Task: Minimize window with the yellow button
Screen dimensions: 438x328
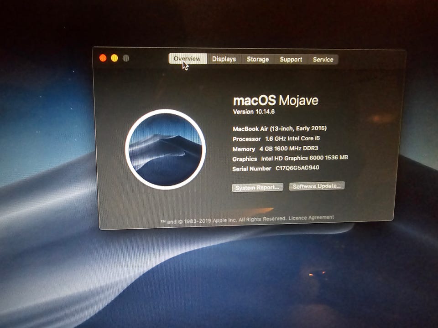Action: (x=114, y=58)
